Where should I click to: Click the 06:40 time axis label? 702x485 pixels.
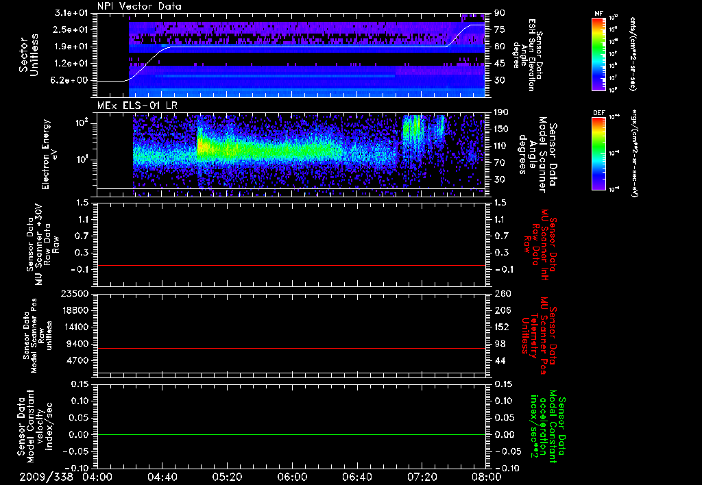[356, 477]
